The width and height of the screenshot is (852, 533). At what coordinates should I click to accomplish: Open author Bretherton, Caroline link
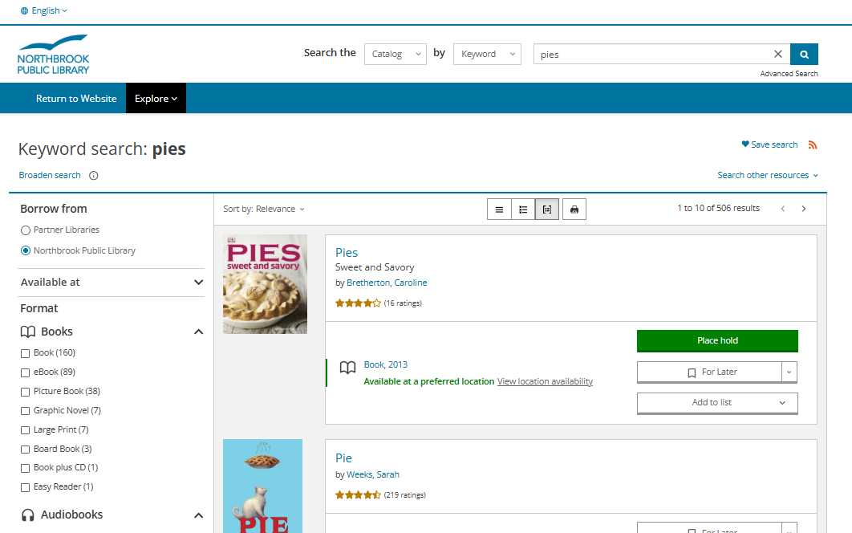point(387,283)
